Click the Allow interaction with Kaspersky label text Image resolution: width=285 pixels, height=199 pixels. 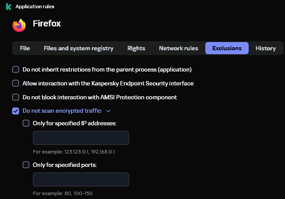pyautogui.click(x=108, y=84)
